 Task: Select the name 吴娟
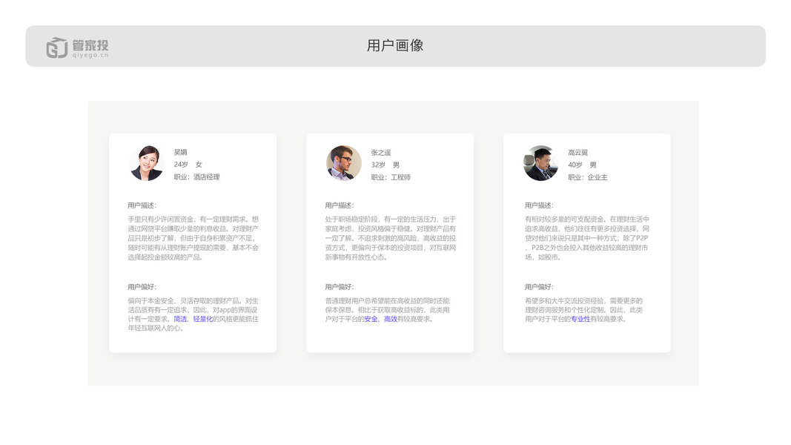(181, 152)
